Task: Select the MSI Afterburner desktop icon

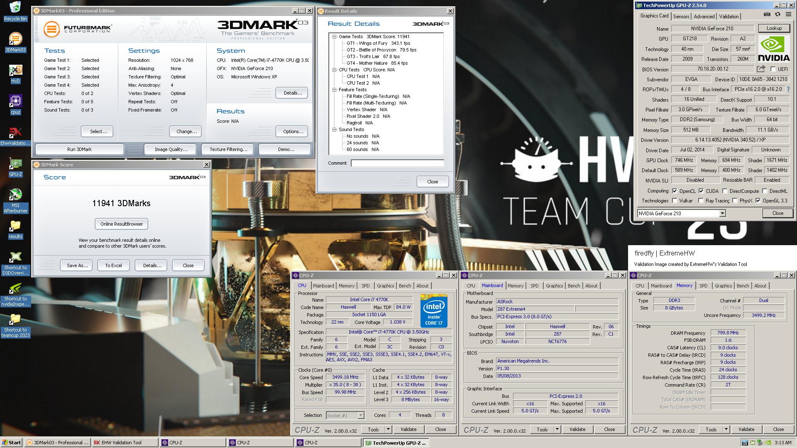Action: pyautogui.click(x=15, y=200)
